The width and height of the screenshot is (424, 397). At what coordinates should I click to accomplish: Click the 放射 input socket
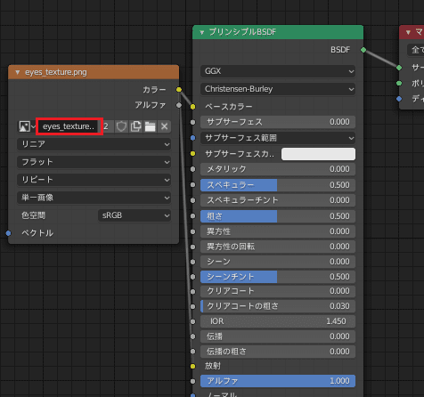point(193,367)
